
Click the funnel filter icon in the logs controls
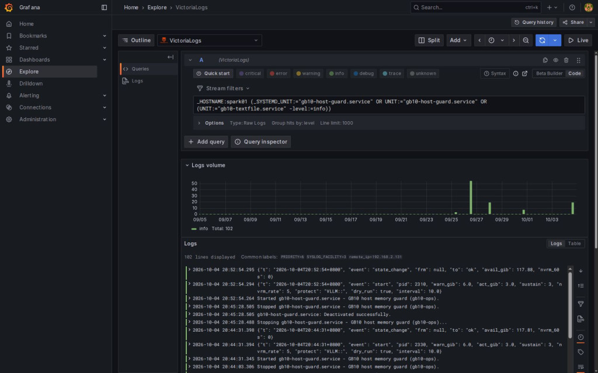tap(580, 304)
